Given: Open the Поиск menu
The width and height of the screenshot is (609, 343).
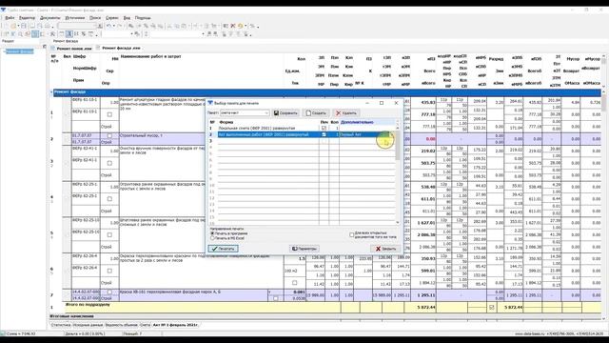Looking at the screenshot, I should point(95,18).
